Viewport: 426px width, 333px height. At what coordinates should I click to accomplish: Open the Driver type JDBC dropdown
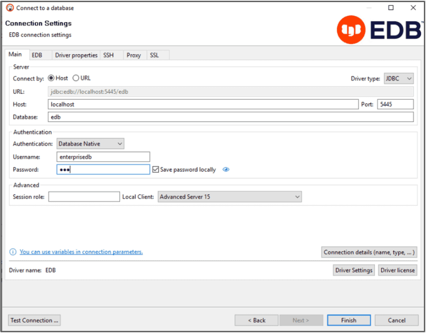click(x=399, y=79)
